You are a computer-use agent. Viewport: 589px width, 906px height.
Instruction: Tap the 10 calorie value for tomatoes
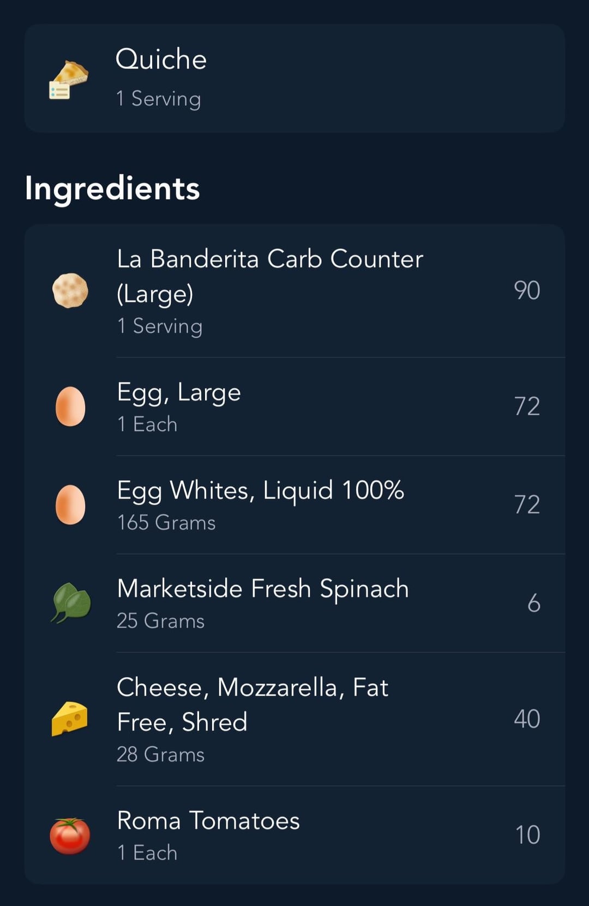click(x=527, y=835)
